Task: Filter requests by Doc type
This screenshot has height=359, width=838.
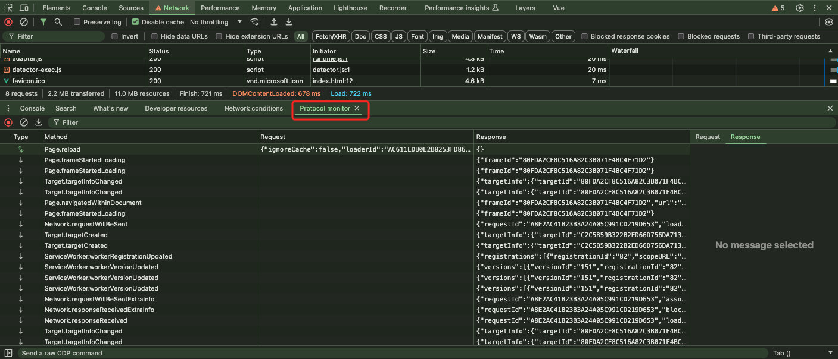Action: [x=360, y=36]
